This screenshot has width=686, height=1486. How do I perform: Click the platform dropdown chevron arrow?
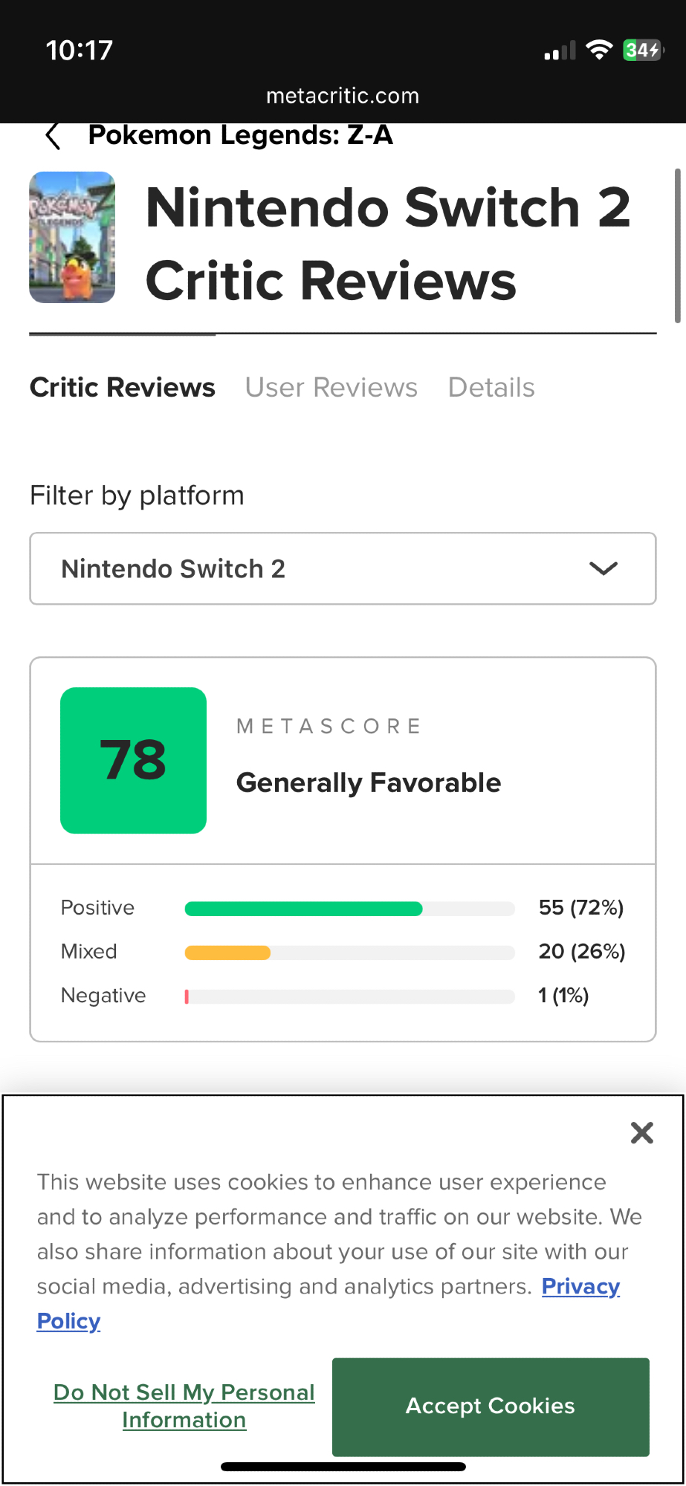604,568
